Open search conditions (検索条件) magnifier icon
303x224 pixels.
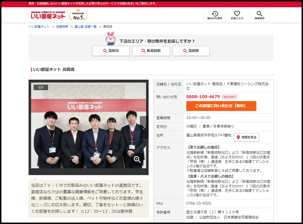(x=259, y=15)
